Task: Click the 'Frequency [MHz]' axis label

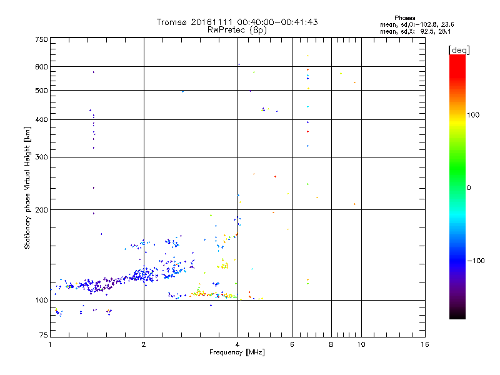Action: [x=237, y=352]
